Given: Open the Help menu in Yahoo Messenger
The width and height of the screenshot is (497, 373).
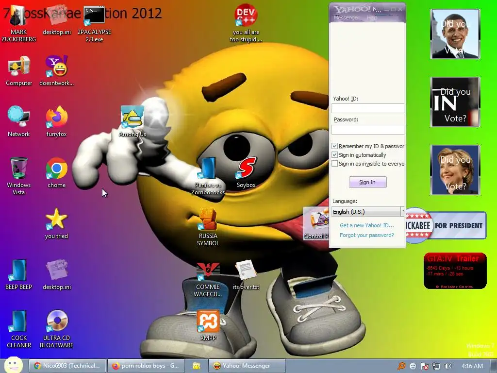Looking at the screenshot, I should point(372,18).
